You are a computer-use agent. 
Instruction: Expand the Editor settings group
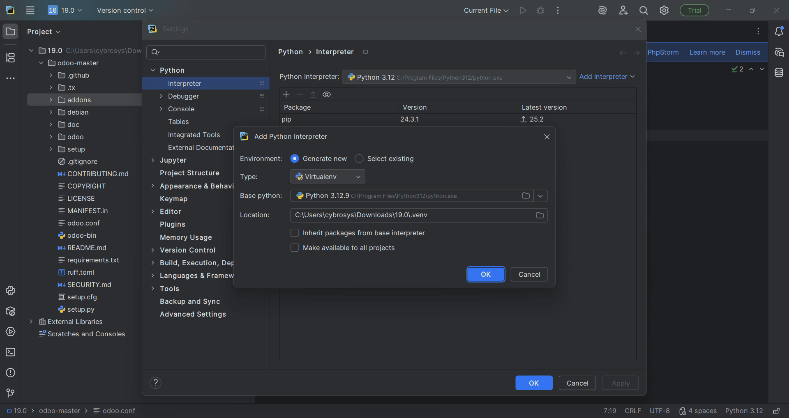152,211
